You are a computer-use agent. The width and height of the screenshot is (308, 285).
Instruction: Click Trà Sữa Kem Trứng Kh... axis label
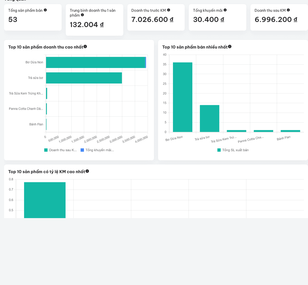point(26,93)
